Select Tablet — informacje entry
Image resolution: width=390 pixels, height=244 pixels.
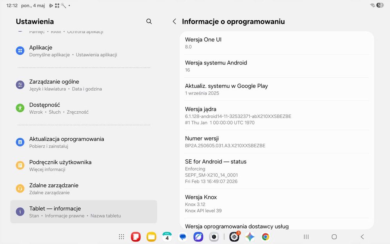pos(83,212)
